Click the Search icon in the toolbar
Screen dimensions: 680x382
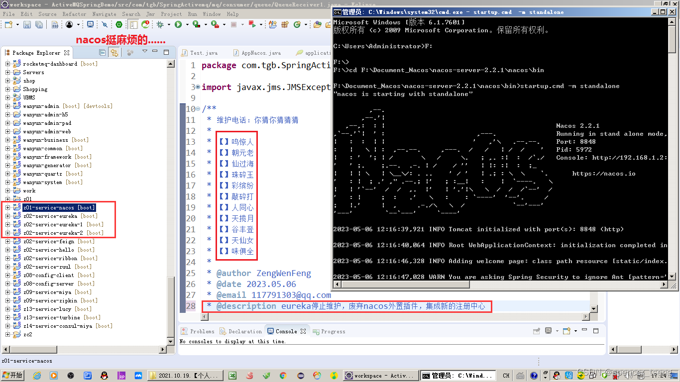[131, 14]
